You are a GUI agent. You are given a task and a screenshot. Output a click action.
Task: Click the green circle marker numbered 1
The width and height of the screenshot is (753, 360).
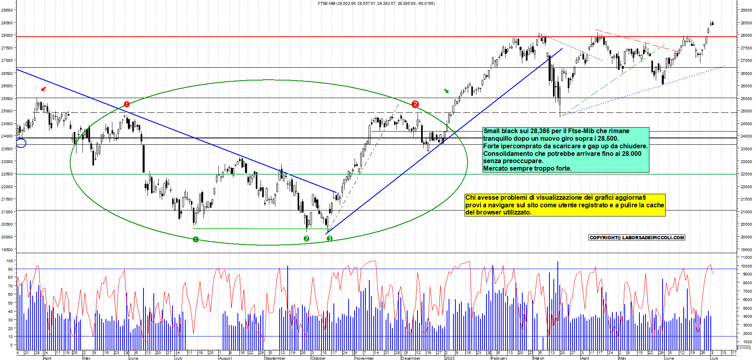point(196,239)
